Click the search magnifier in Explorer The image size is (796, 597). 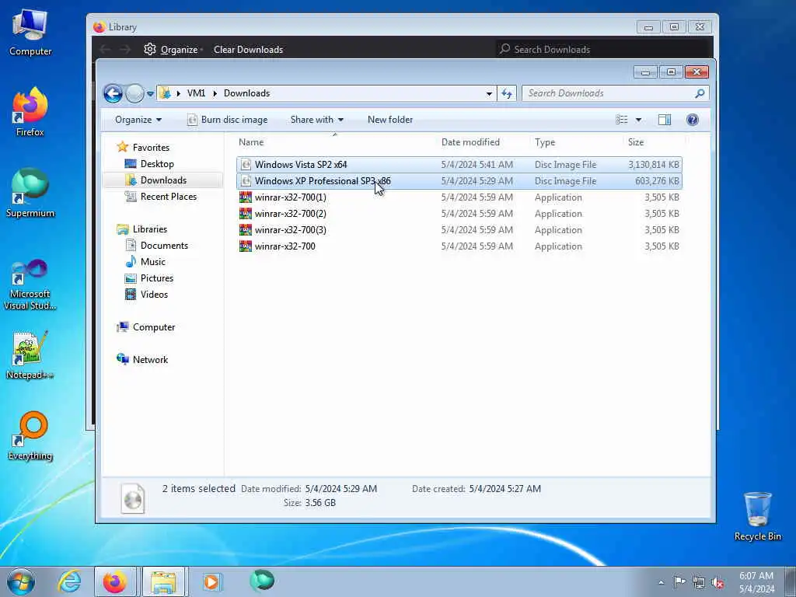click(x=700, y=93)
